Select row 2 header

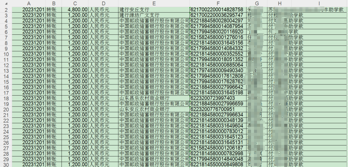[6, 10]
